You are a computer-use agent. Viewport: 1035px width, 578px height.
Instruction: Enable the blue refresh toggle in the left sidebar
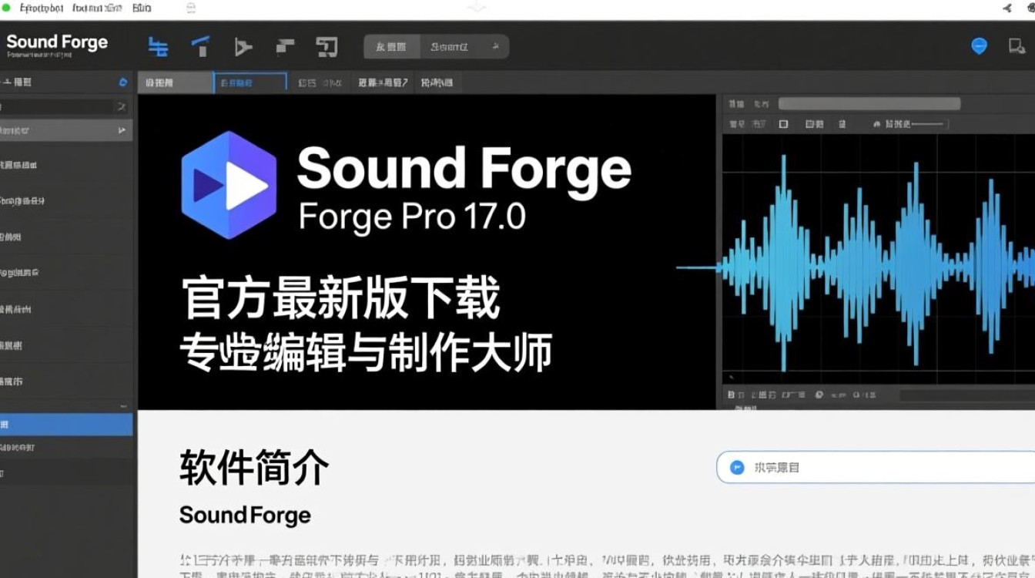point(122,82)
